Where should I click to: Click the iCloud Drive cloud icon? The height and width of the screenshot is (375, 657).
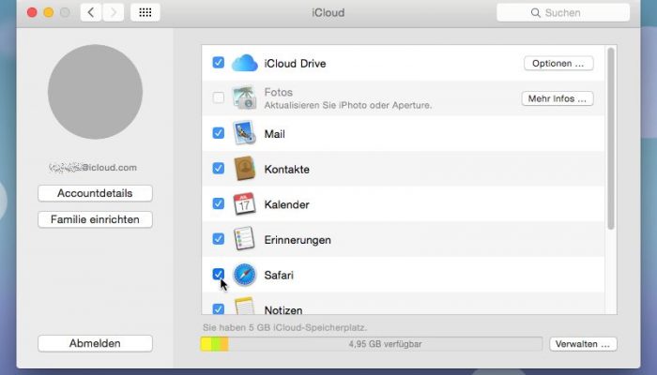(x=245, y=63)
